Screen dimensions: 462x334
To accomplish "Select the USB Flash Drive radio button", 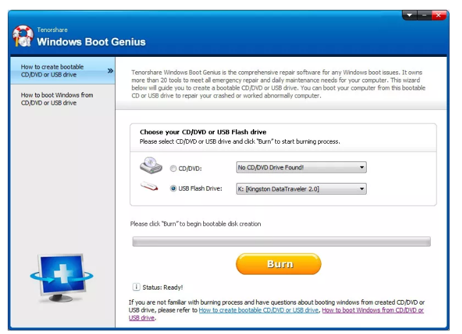I will [x=173, y=189].
